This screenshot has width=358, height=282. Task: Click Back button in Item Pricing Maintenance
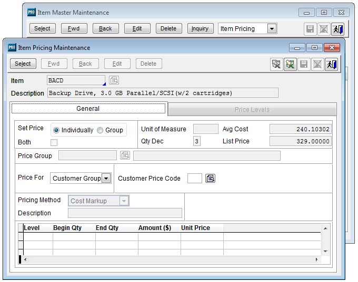tap(85, 64)
